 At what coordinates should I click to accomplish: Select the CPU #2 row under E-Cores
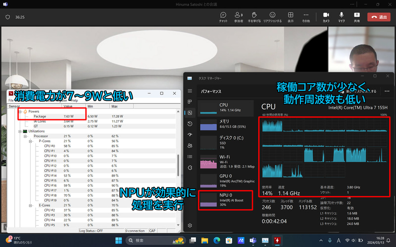click(92, 210)
